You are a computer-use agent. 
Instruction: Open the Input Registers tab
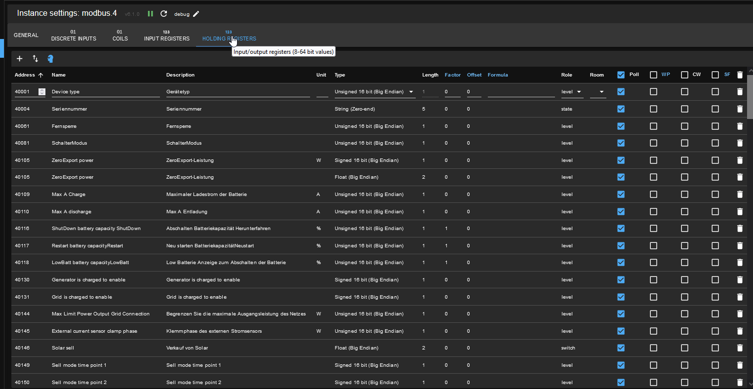[x=166, y=36]
